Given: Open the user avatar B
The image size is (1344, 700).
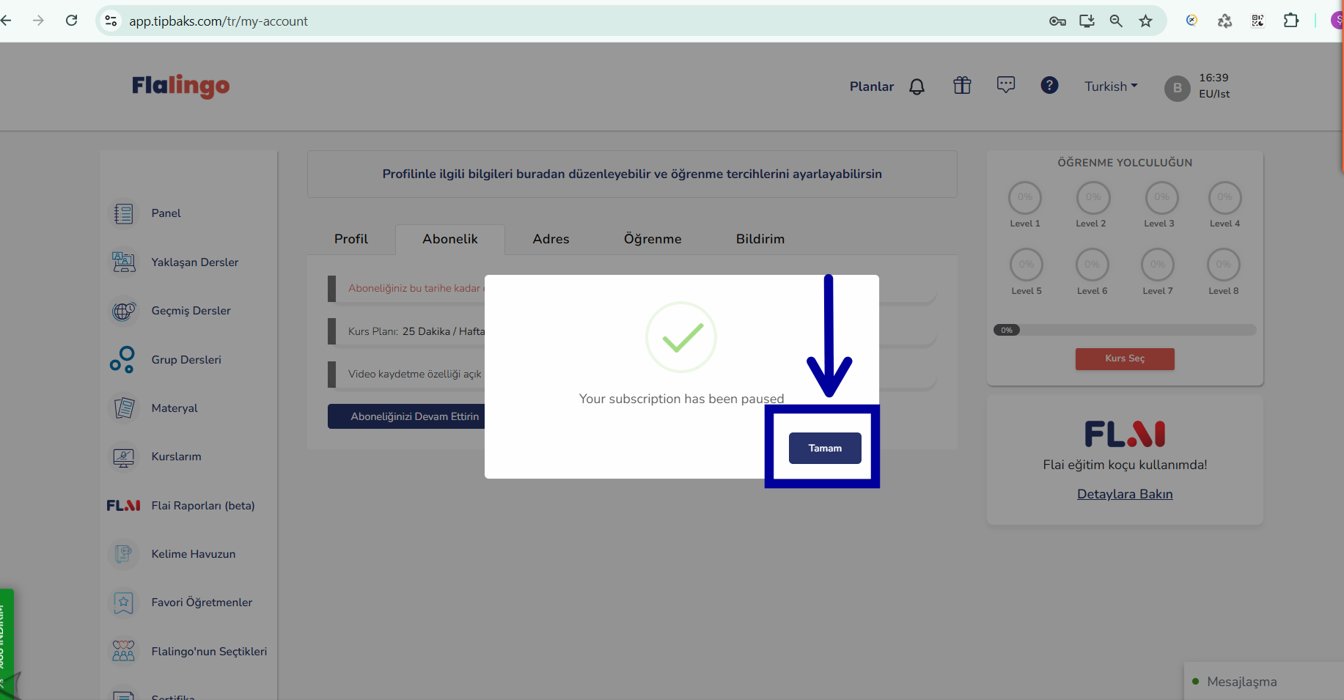Looking at the screenshot, I should (x=1178, y=88).
